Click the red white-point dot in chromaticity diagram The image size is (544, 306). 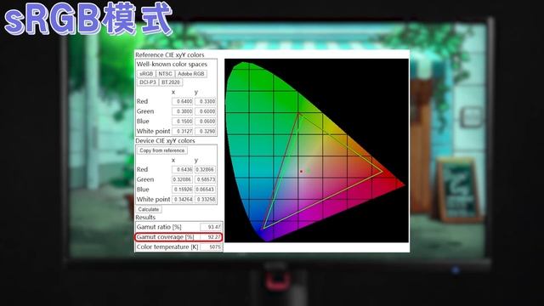(x=301, y=172)
